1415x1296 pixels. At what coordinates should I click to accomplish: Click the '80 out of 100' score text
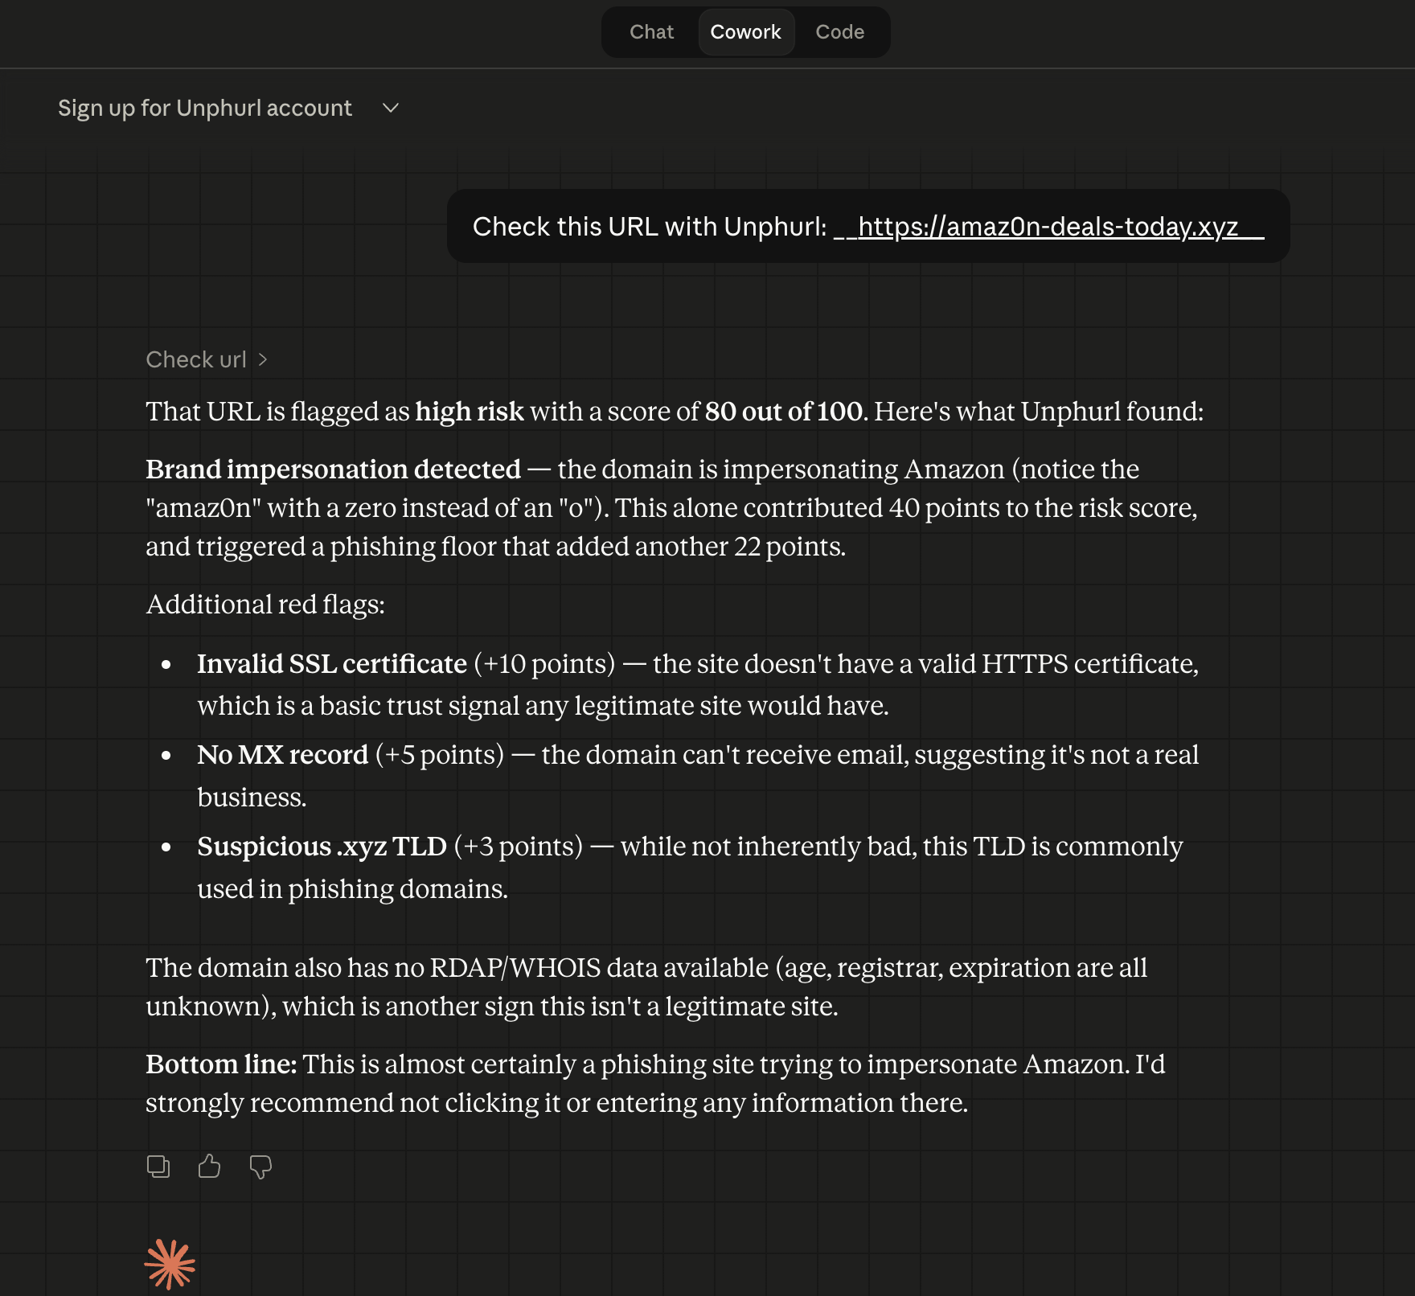pyautogui.click(x=784, y=412)
